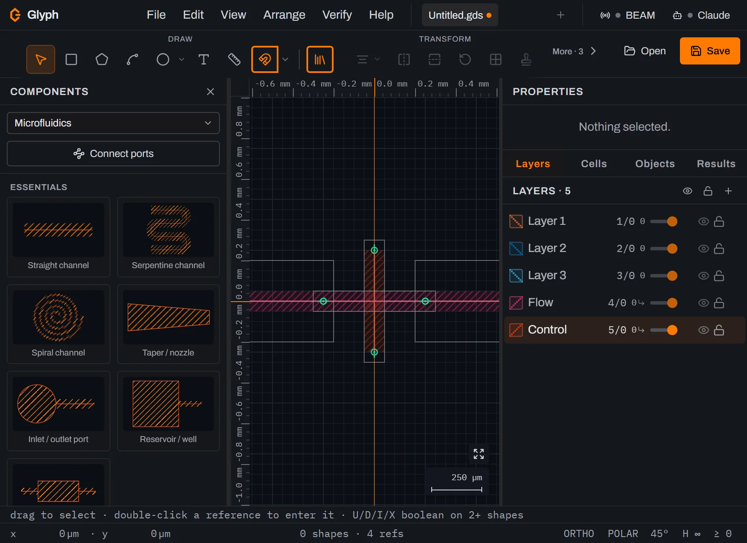The image size is (747, 543).
Task: Add a new layer with plus icon
Action: pos(728,191)
